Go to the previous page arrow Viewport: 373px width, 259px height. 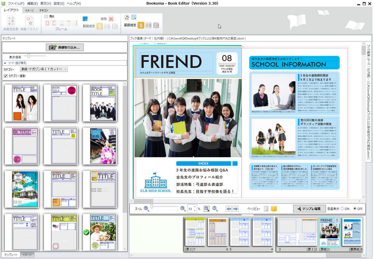coord(229,209)
